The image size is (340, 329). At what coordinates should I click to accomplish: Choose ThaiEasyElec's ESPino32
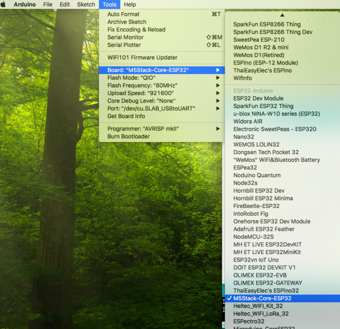click(x=283, y=291)
